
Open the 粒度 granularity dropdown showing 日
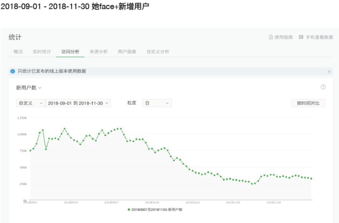click(x=157, y=103)
